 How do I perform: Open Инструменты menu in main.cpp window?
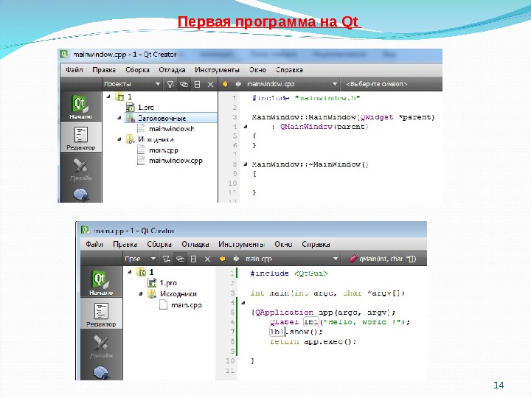click(x=241, y=244)
